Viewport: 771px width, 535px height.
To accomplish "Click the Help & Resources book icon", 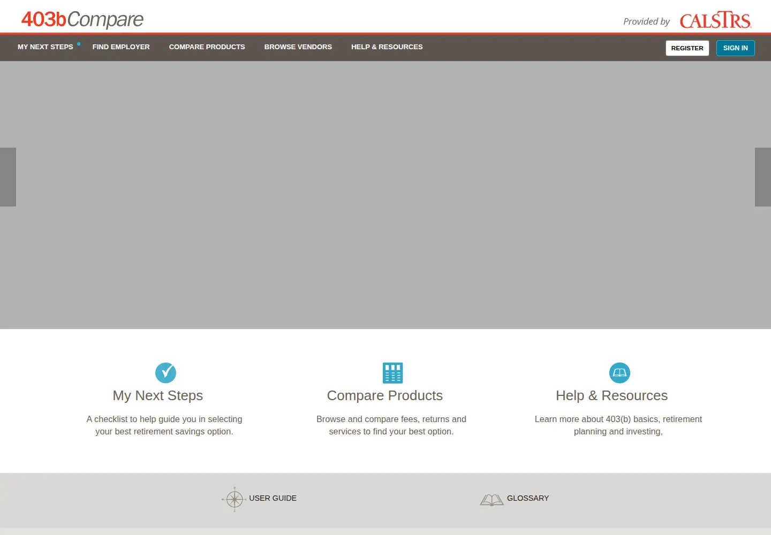I will point(619,373).
